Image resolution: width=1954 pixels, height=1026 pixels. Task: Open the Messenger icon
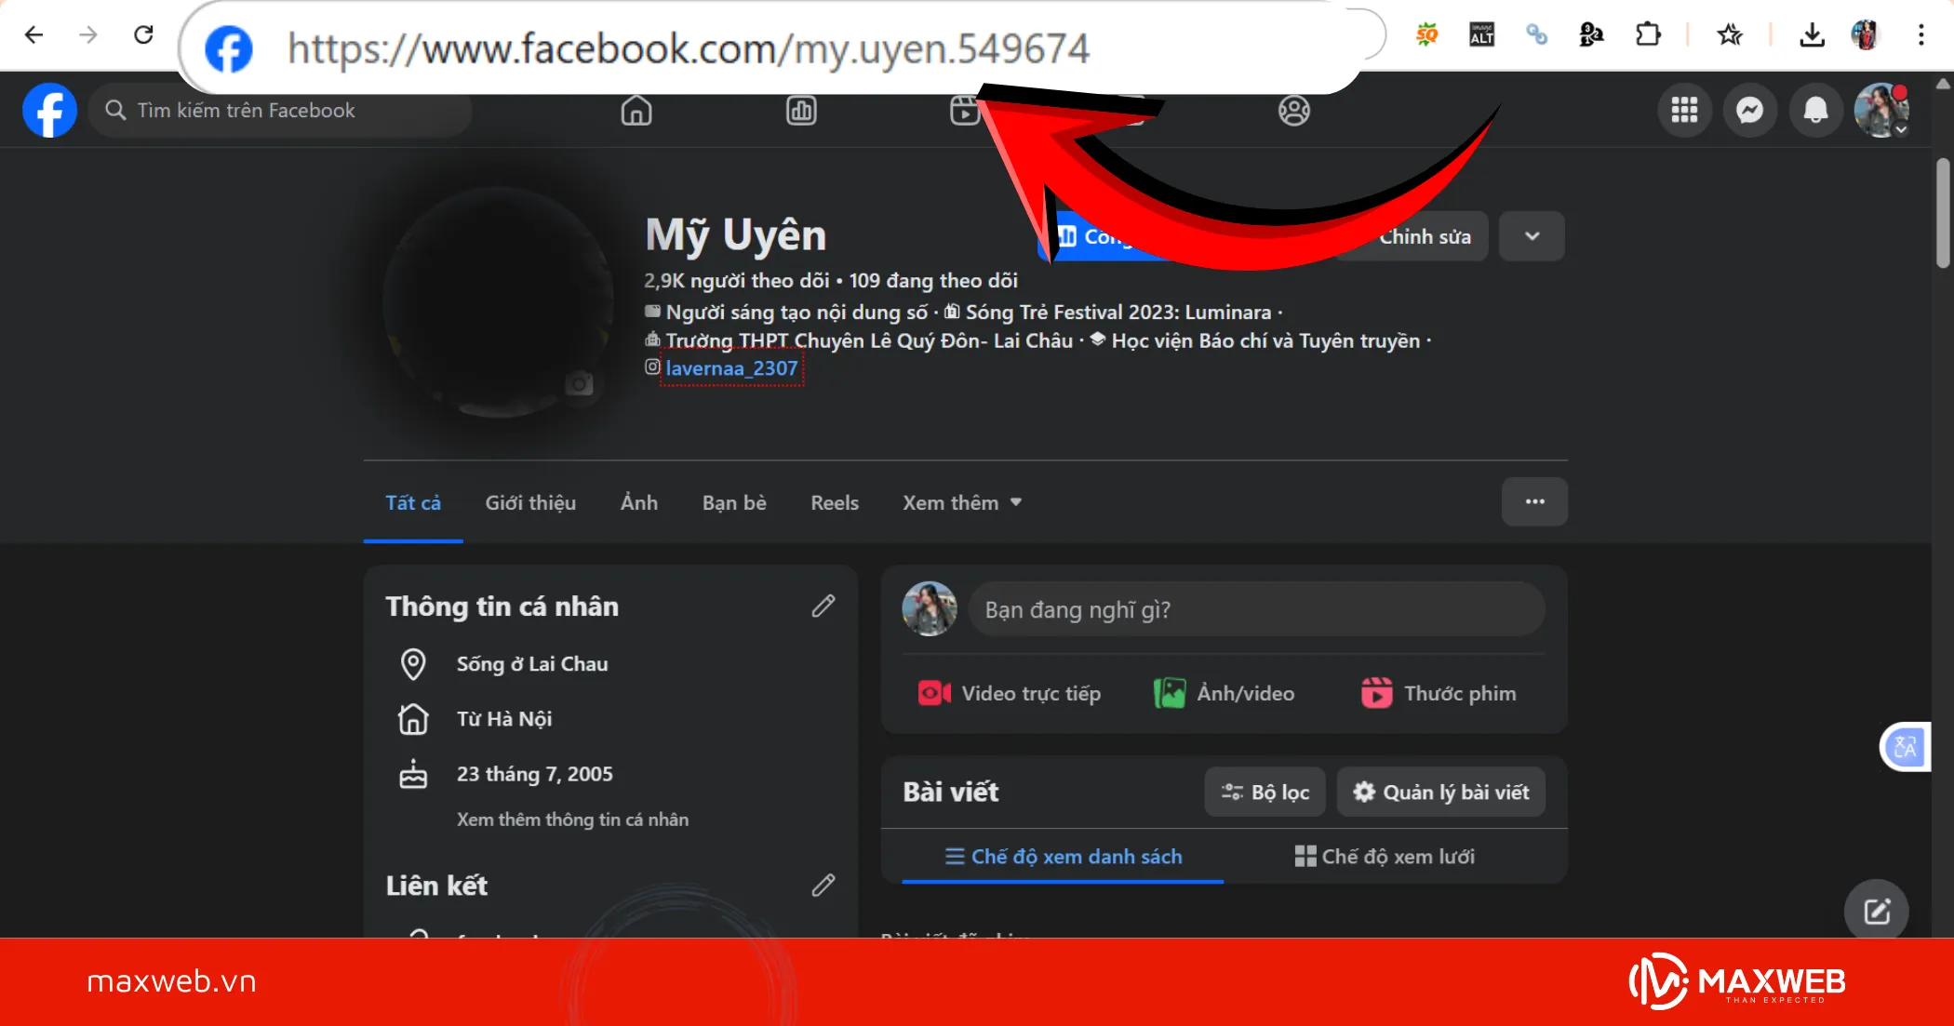[1750, 110]
